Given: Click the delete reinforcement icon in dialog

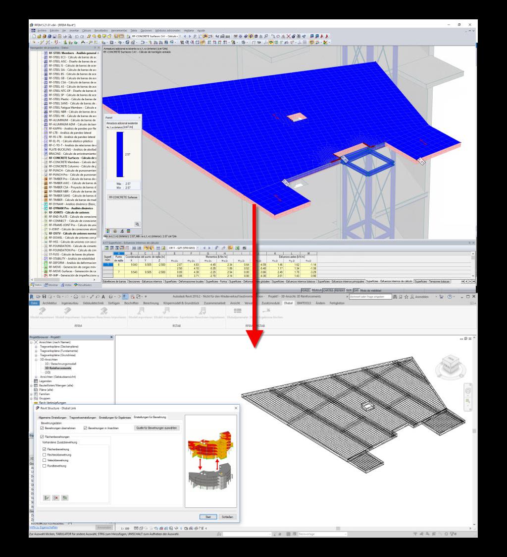Looking at the screenshot, I should (55, 498).
